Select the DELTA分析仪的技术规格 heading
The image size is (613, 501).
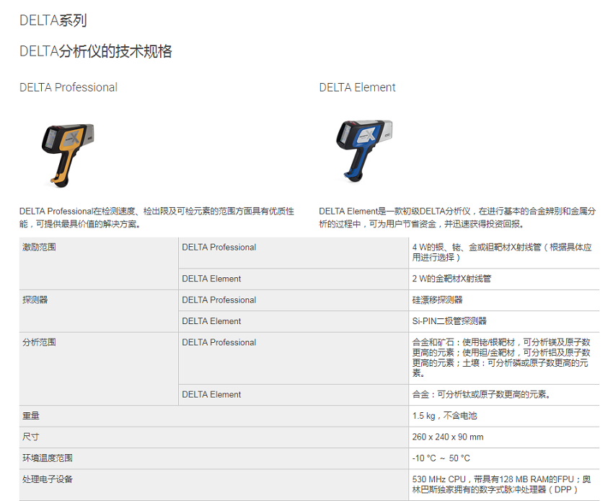(95, 51)
